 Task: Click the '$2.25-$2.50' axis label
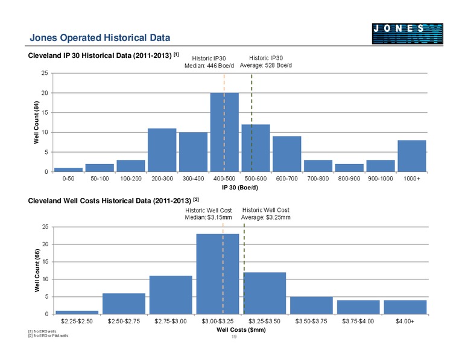point(77,322)
